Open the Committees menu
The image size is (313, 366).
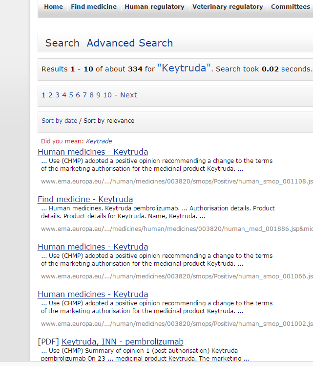click(291, 6)
